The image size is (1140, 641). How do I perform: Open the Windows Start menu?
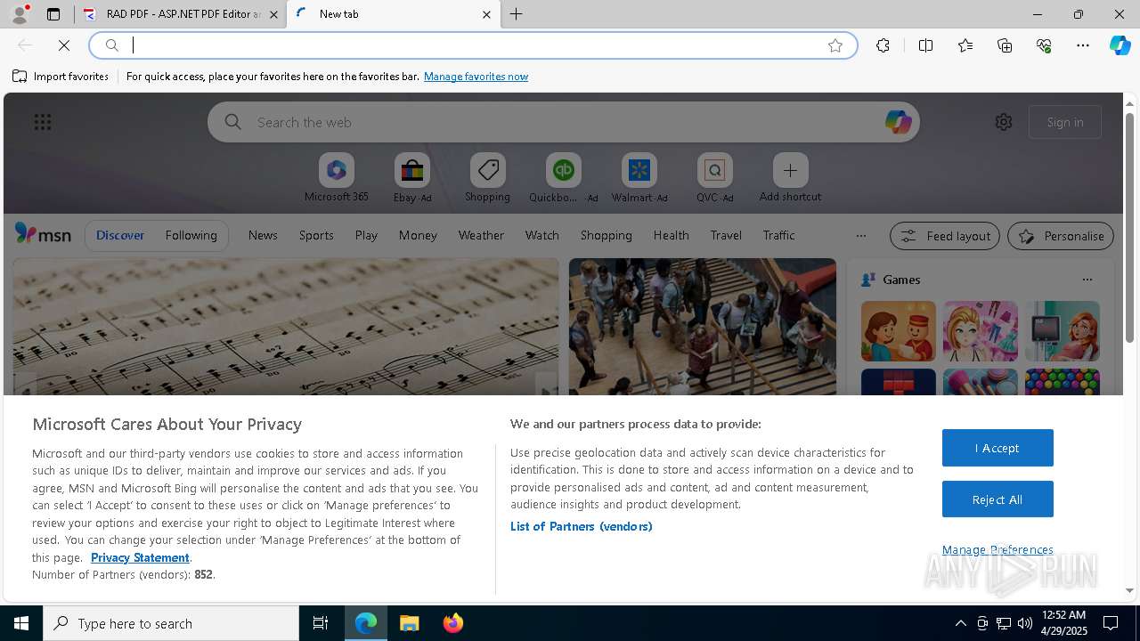tap(21, 623)
